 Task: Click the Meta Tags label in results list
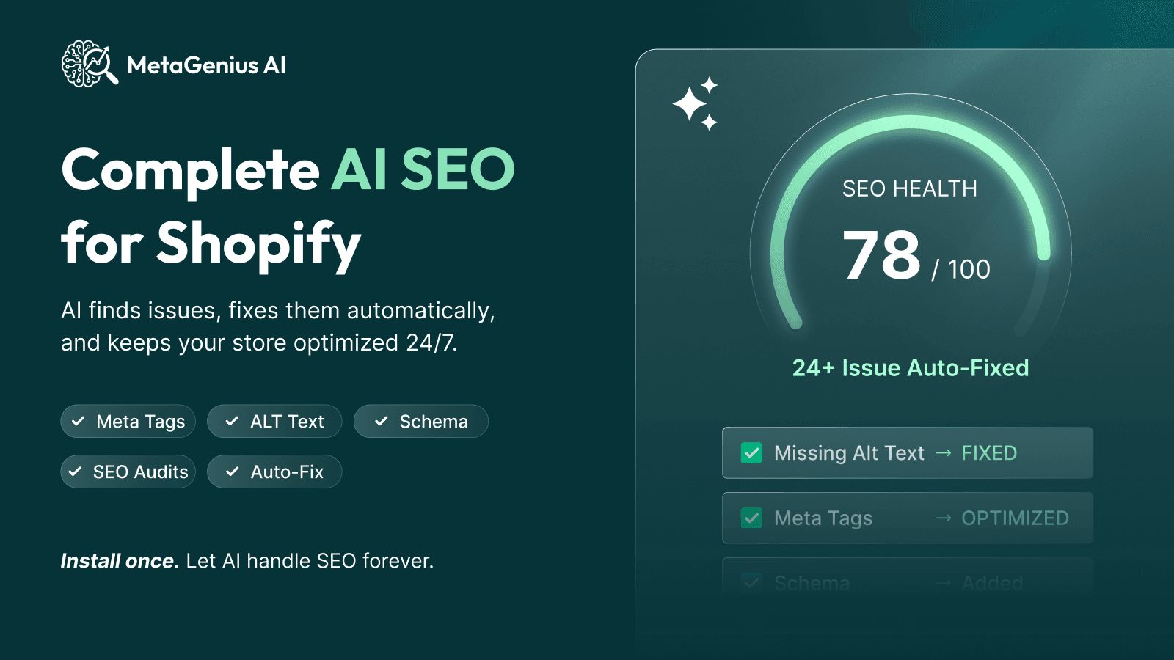pyautogui.click(x=823, y=518)
